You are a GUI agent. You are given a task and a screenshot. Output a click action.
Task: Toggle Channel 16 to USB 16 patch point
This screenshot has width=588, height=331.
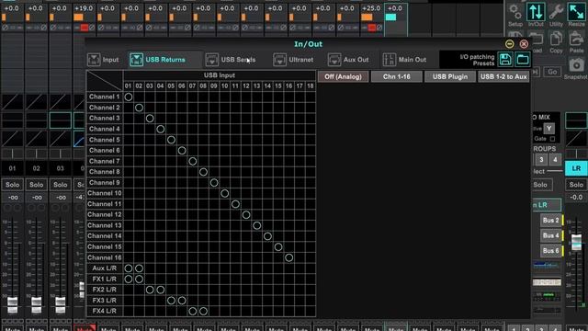click(288, 257)
